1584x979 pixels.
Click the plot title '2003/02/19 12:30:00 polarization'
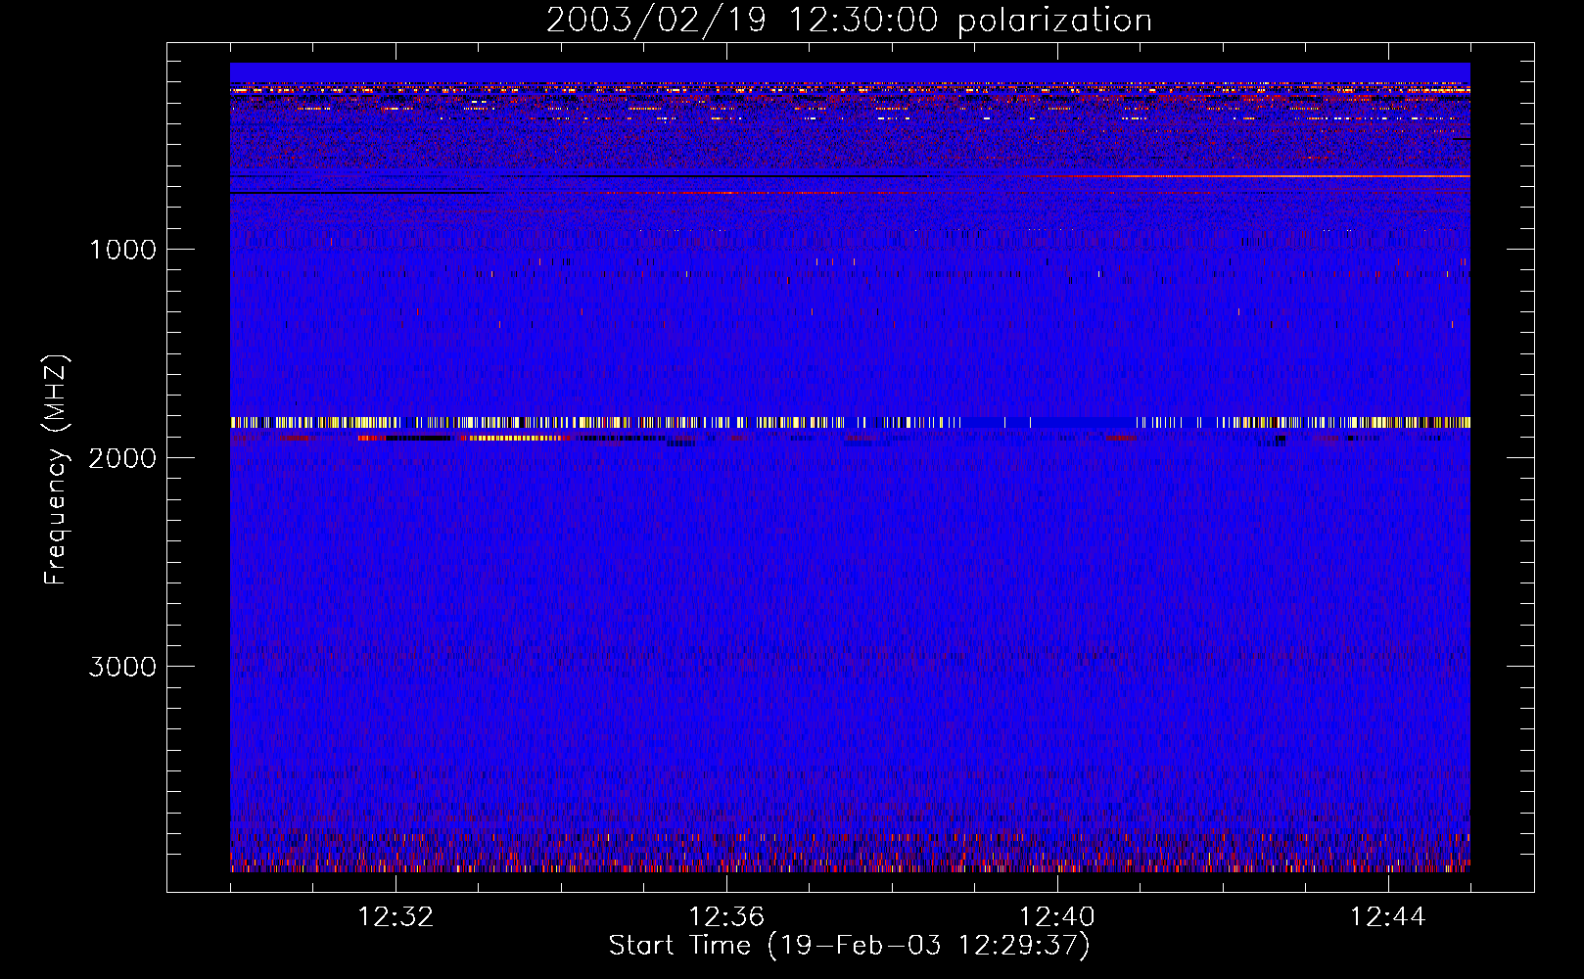pyautogui.click(x=849, y=20)
